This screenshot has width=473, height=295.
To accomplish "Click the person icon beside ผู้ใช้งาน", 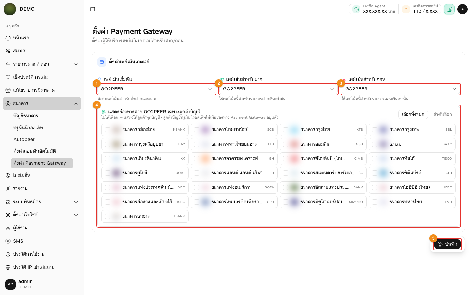I will coord(8,228).
